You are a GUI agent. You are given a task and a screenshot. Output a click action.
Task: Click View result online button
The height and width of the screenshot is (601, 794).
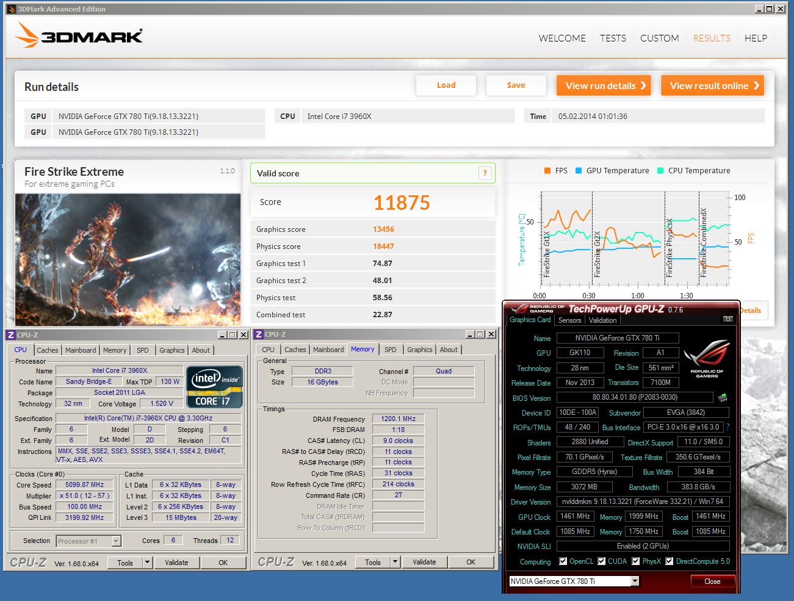713,85
